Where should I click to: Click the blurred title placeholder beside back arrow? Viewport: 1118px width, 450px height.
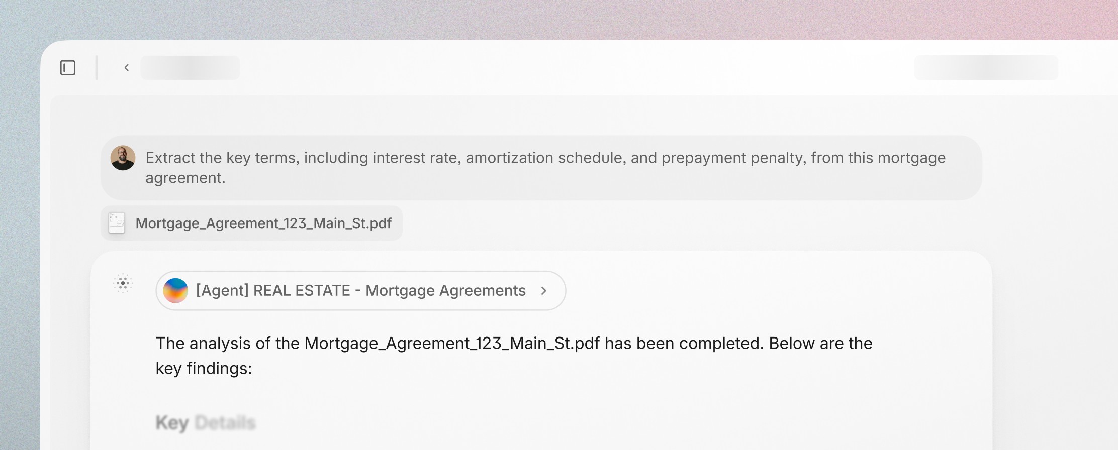click(190, 68)
